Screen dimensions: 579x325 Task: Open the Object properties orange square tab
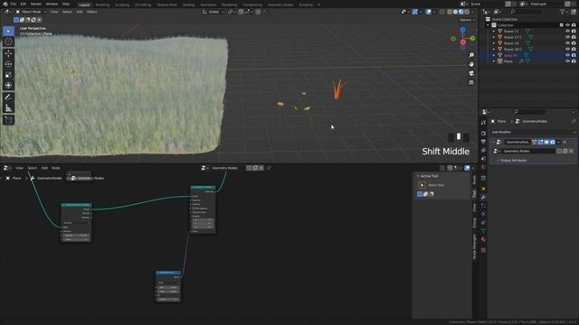point(483,189)
